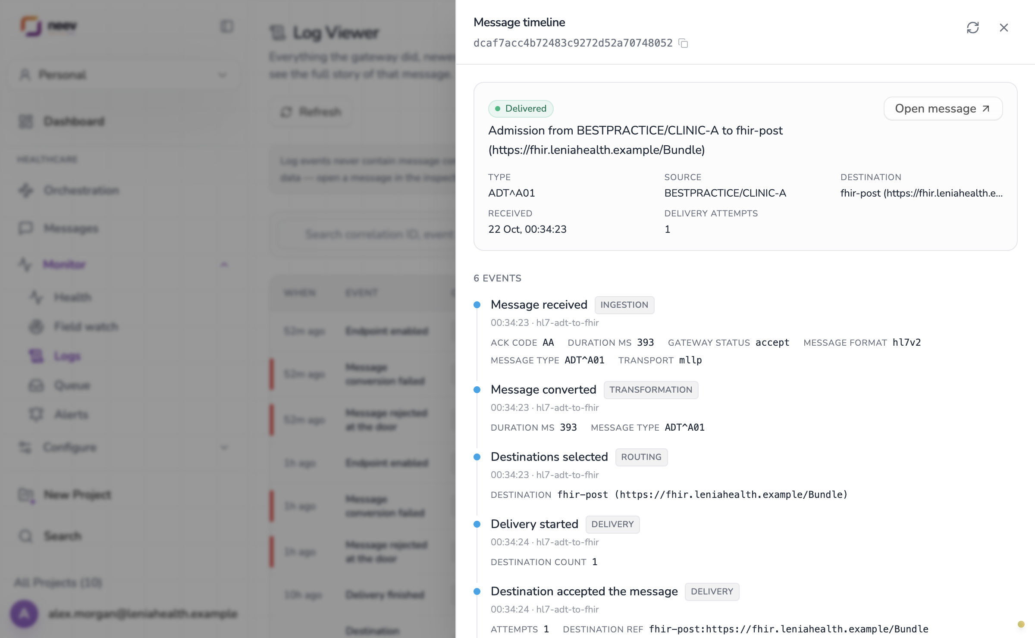This screenshot has height=638, width=1035.
Task: Open Field watch under Monitor
Action: [x=86, y=327]
